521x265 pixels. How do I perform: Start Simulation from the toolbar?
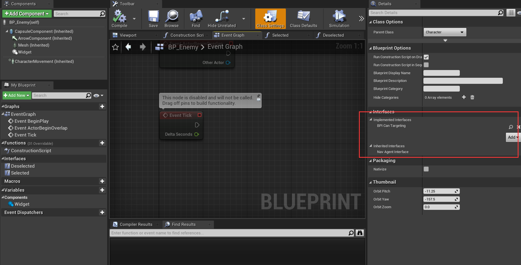point(339,19)
